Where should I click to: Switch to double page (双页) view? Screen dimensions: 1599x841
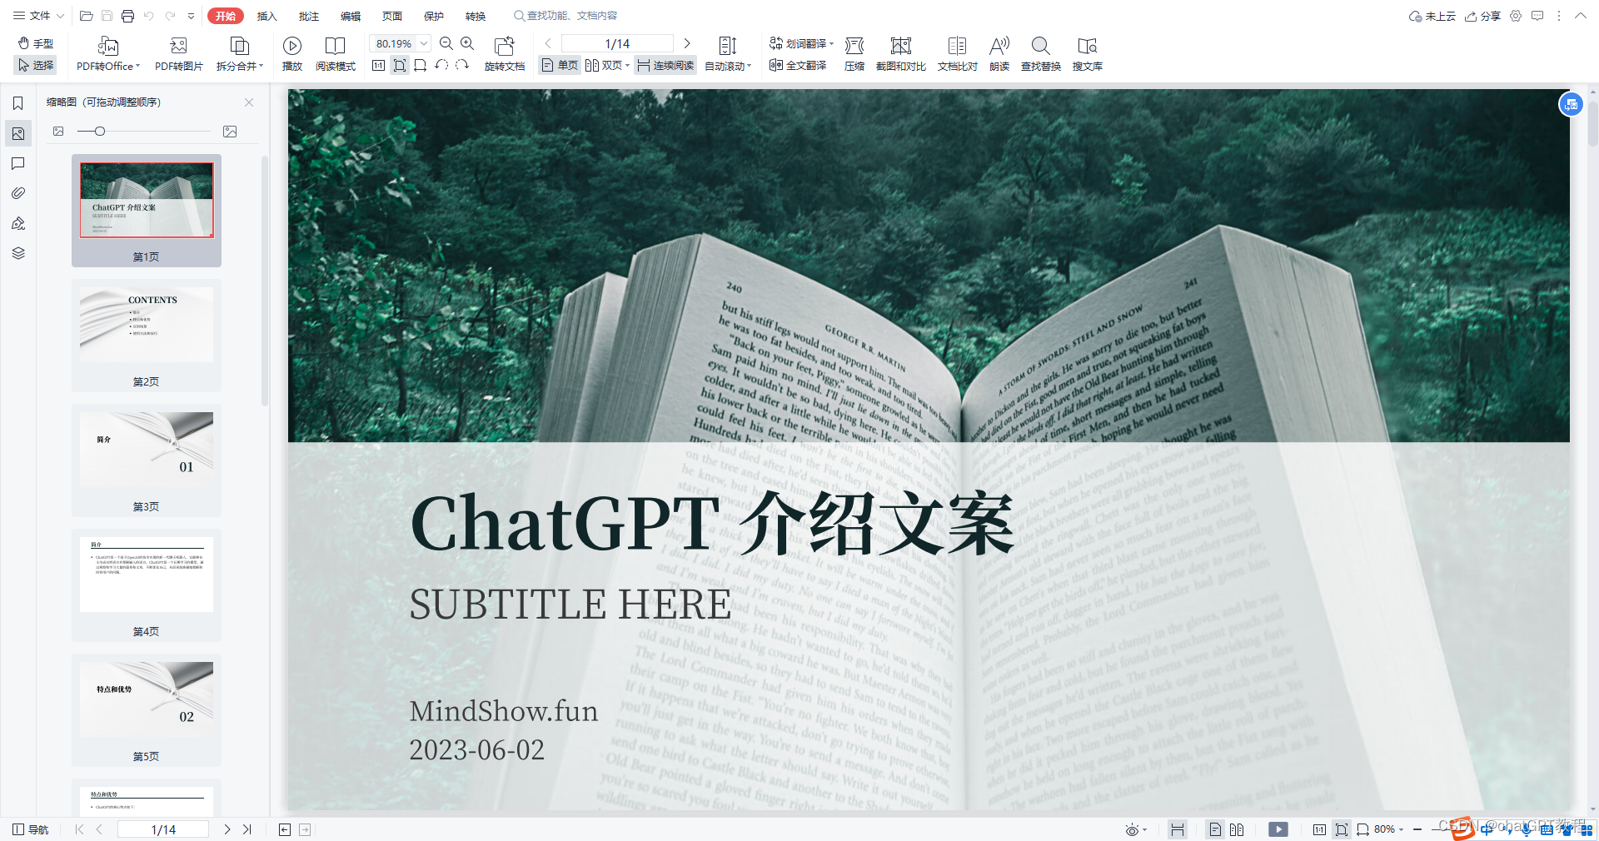click(x=607, y=65)
